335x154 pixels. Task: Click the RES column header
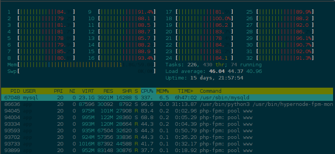coord(108,91)
